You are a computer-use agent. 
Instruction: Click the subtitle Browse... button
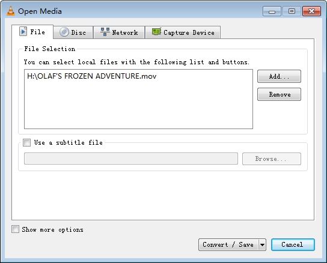(x=272, y=159)
